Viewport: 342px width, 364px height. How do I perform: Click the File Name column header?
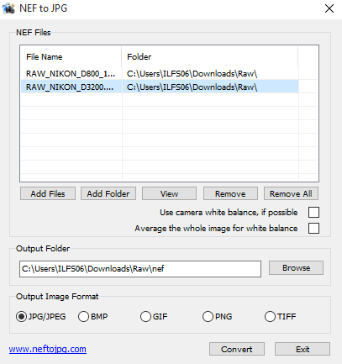pos(71,57)
